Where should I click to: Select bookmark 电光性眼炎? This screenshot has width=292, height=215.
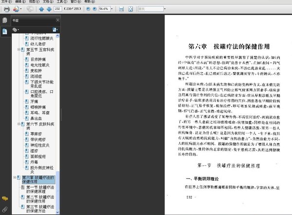tap(40, 65)
